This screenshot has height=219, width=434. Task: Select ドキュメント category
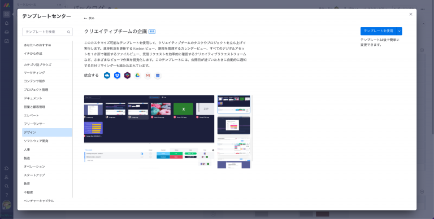coord(33,98)
